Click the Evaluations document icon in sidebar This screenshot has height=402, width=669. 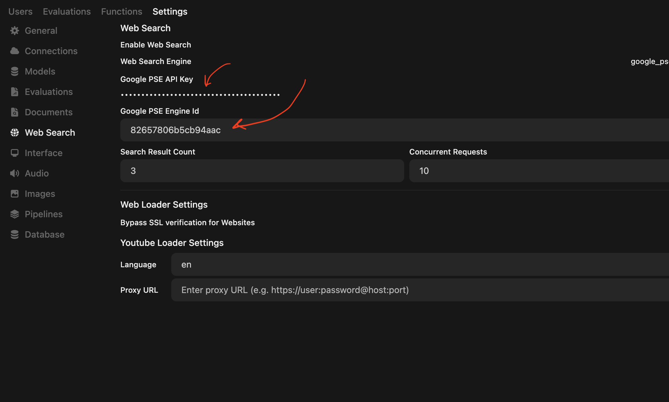15,92
